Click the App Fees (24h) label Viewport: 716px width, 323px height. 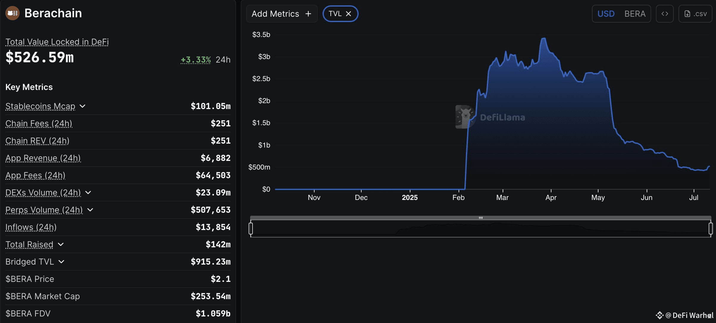click(35, 175)
